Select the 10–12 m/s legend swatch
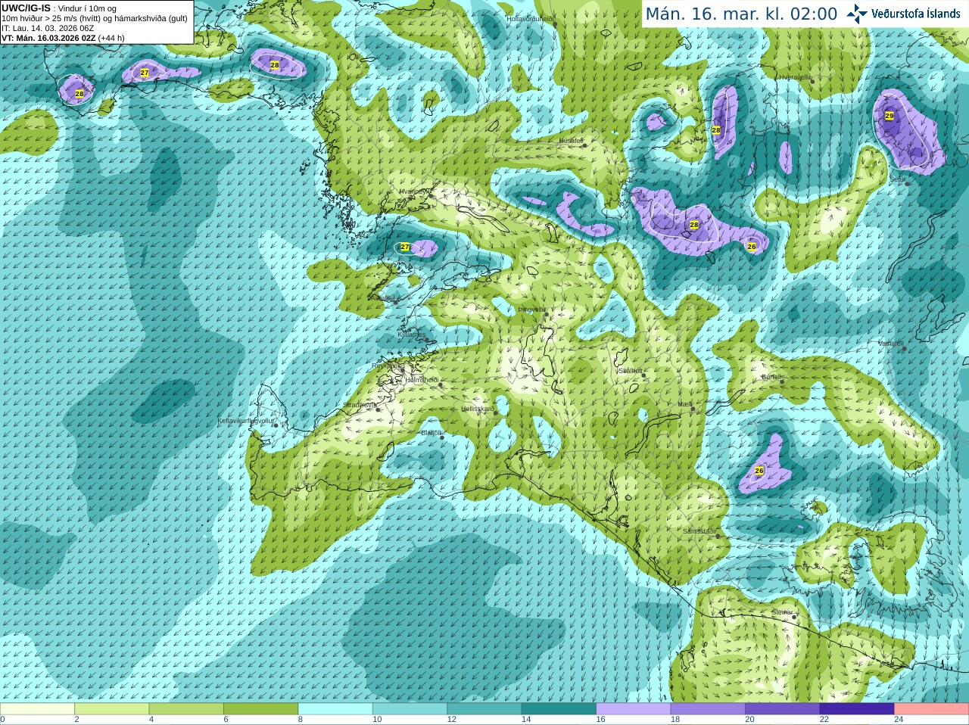This screenshot has height=725, width=969. point(410,708)
